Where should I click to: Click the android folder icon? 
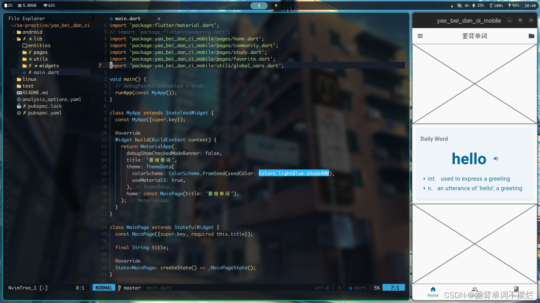[19, 32]
